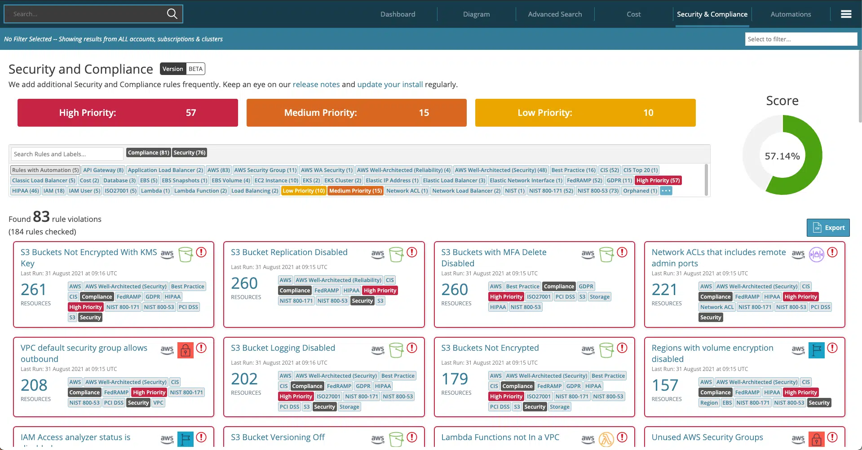
Task: Click alert icon on S3 Bucket Replication Disabled card
Action: coord(412,252)
